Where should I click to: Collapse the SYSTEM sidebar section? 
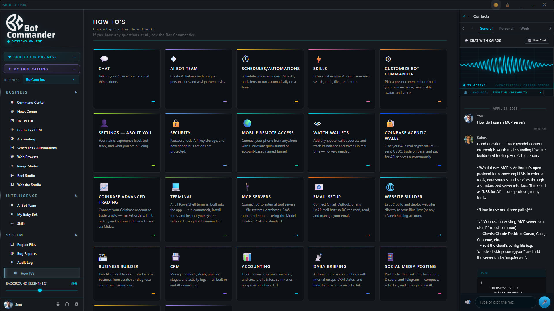pos(76,235)
